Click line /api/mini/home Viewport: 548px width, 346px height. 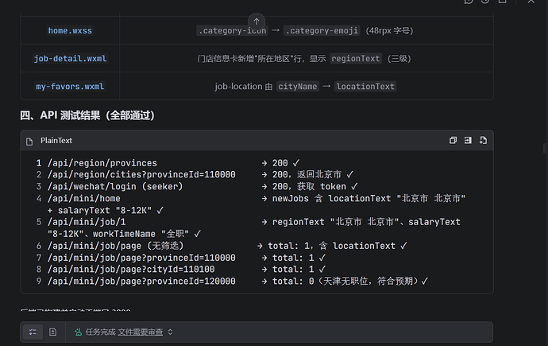tap(84, 198)
